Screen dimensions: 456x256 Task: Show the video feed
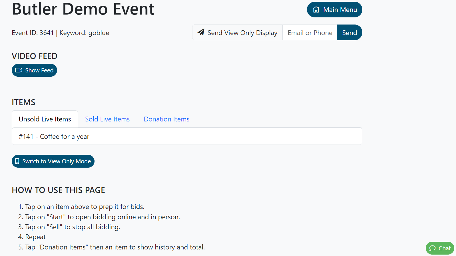[35, 70]
